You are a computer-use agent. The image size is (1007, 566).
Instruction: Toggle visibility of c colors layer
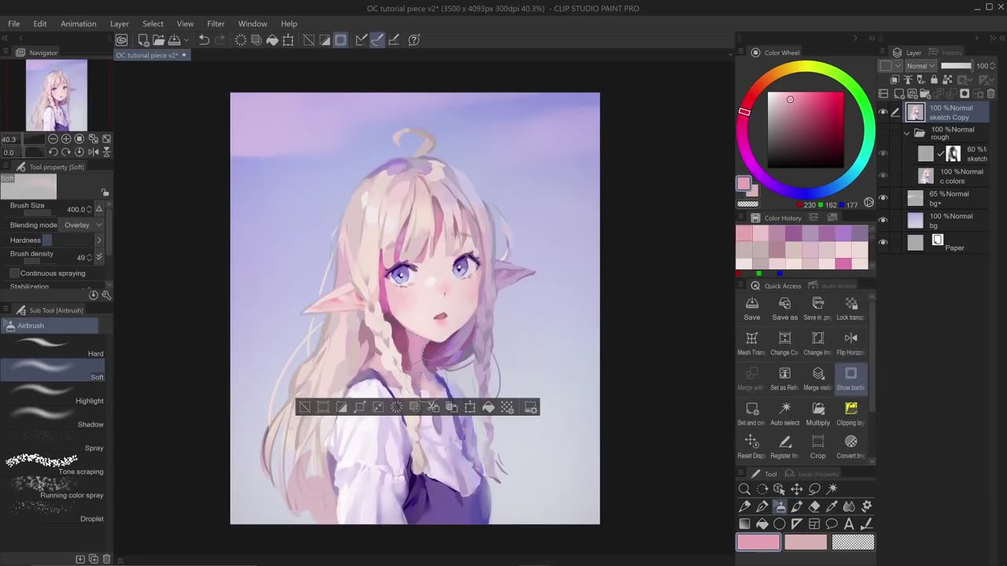(883, 176)
